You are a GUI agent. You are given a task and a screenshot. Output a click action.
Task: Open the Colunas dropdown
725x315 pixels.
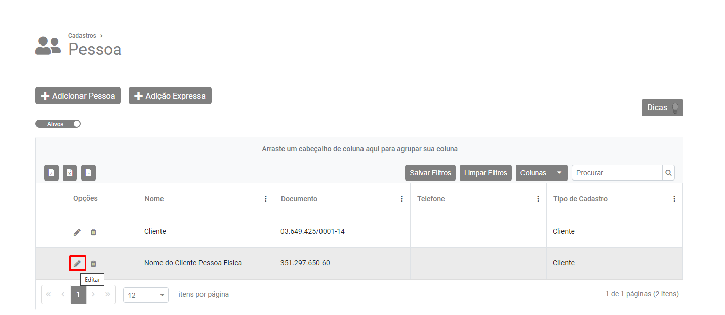coord(541,173)
